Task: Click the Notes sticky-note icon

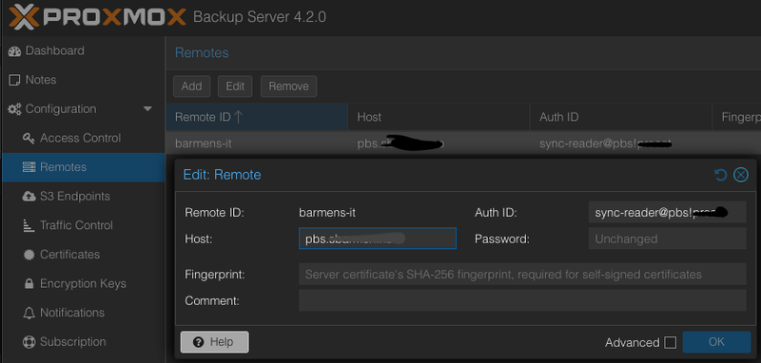Action: (14, 80)
